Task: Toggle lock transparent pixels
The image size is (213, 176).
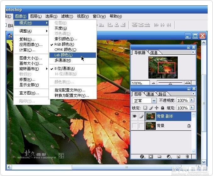Action: pos(145,108)
